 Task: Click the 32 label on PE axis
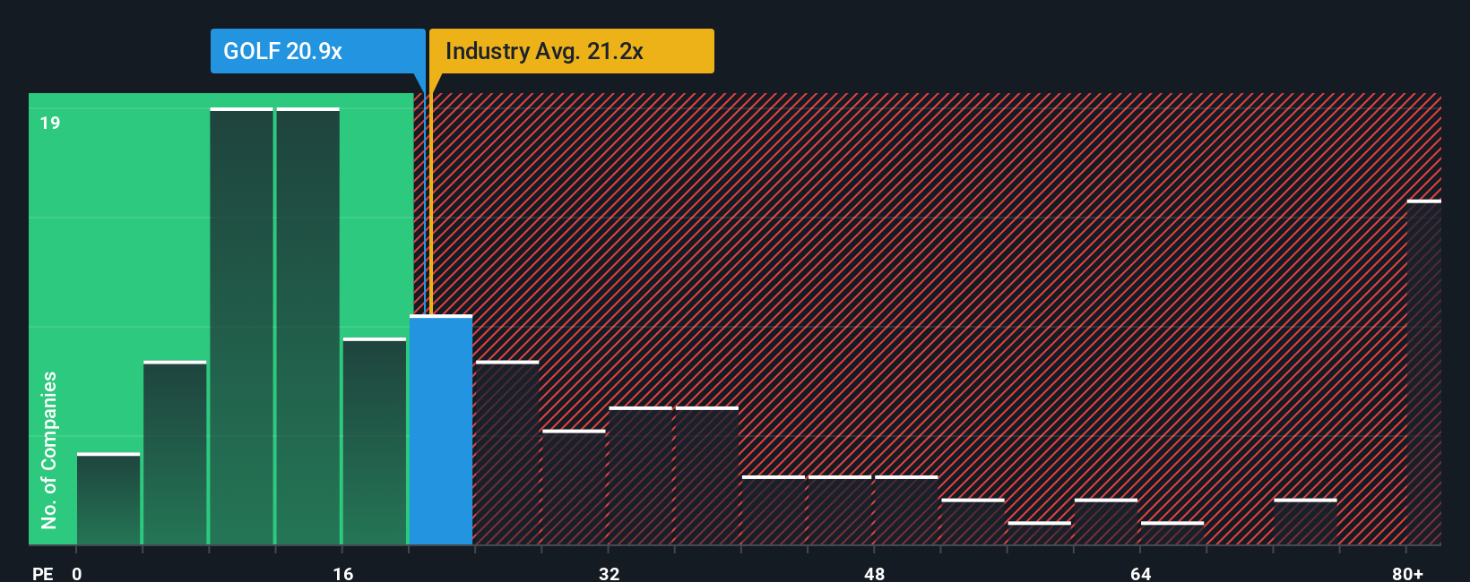click(609, 573)
